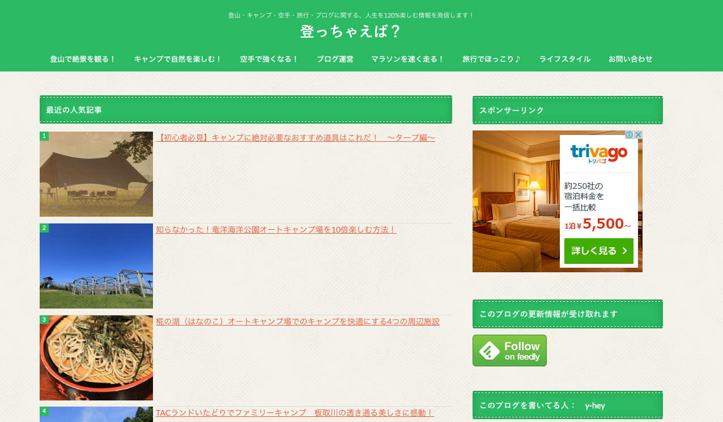This screenshot has width=723, height=422.
Task: Open the キャンプで自然を楽しむ！ menu
Action: tap(178, 59)
